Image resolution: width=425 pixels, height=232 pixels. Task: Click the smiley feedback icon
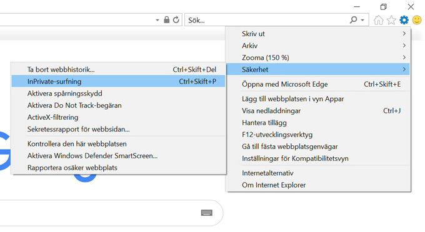[x=417, y=20]
